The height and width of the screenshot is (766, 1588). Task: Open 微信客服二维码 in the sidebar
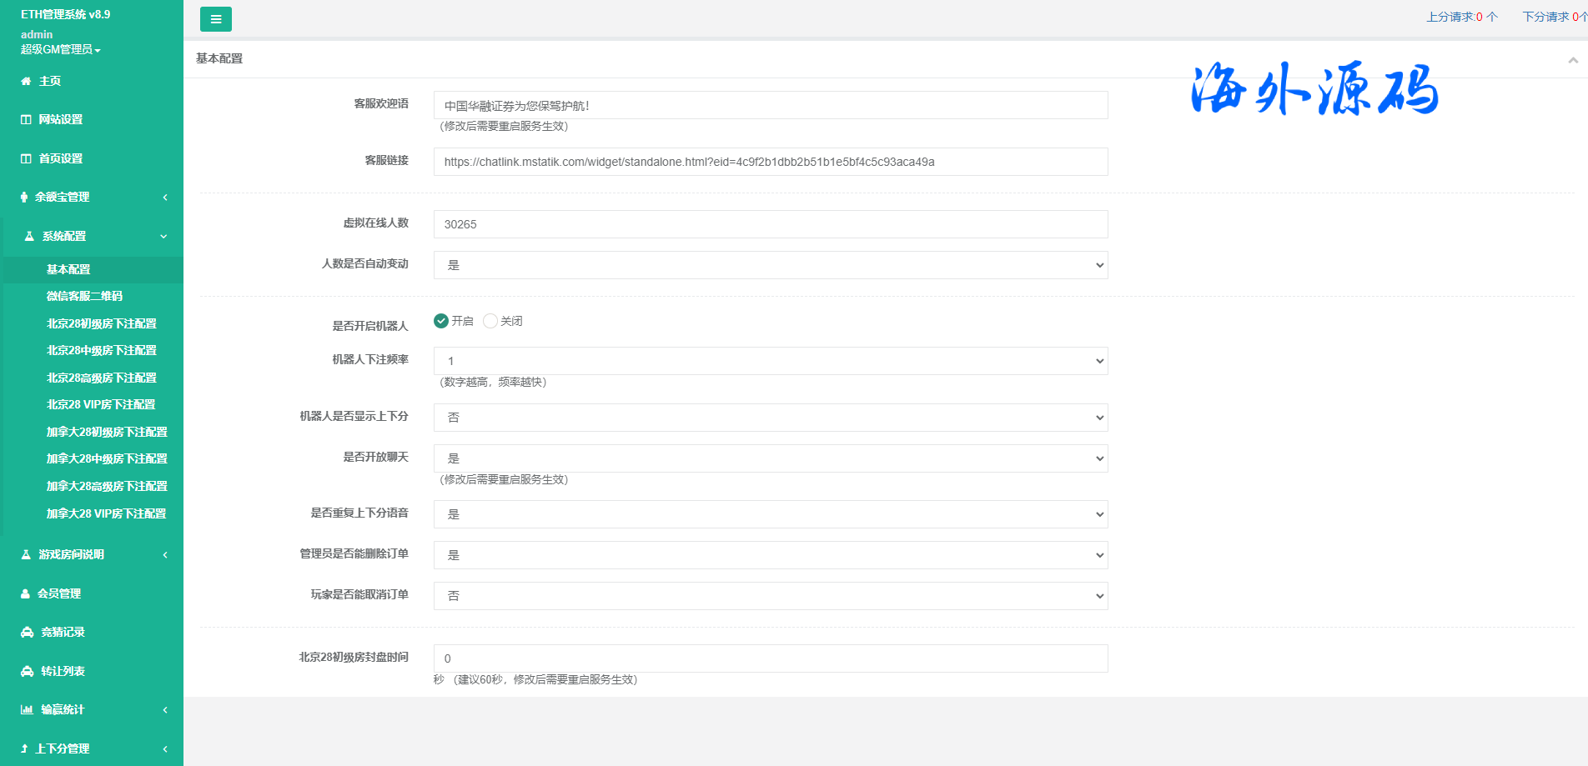pyautogui.click(x=84, y=296)
